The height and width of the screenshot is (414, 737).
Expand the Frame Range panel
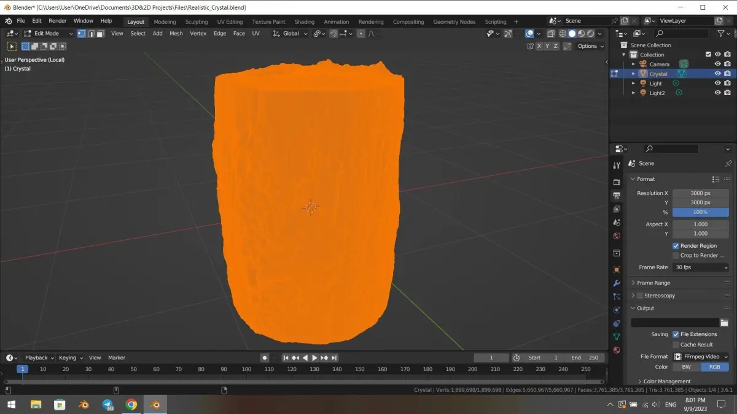(x=653, y=283)
